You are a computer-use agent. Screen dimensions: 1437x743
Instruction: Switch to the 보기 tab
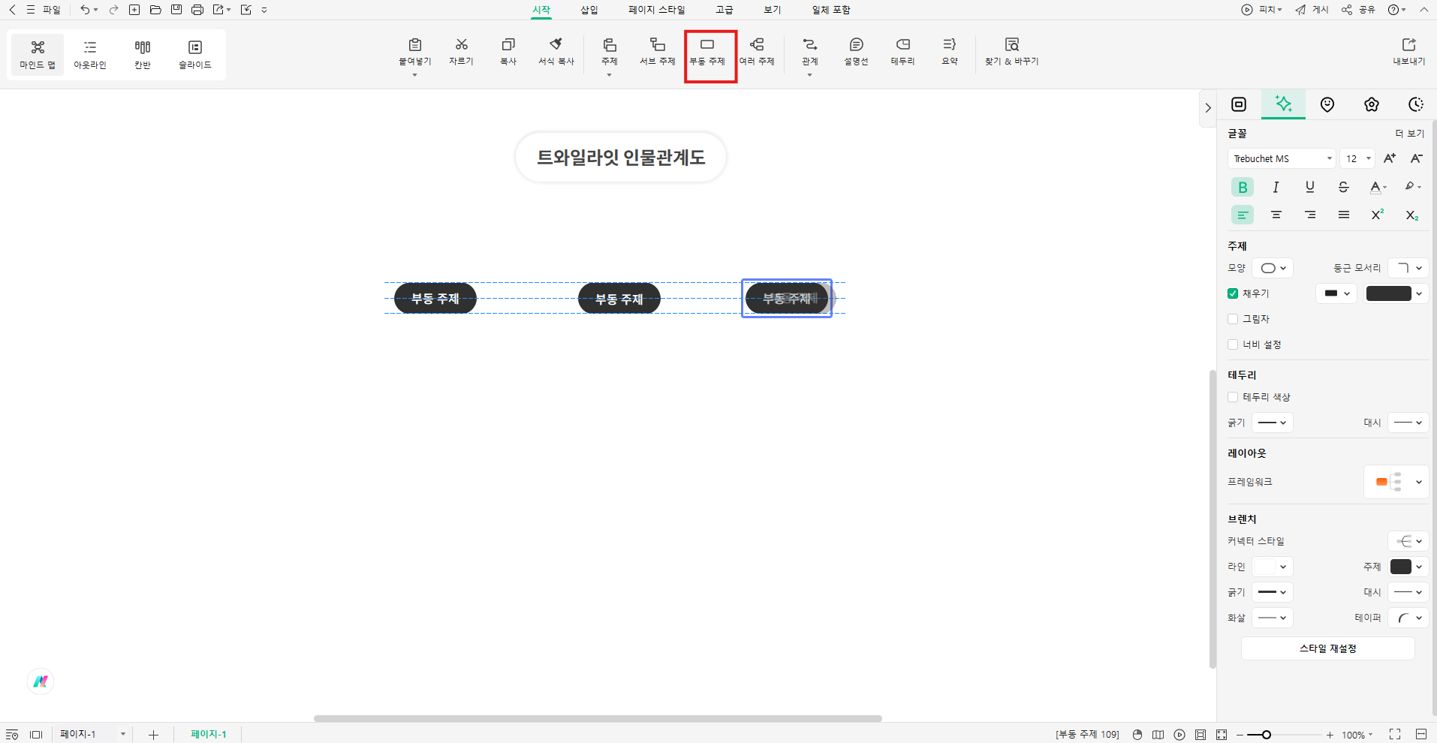click(773, 10)
